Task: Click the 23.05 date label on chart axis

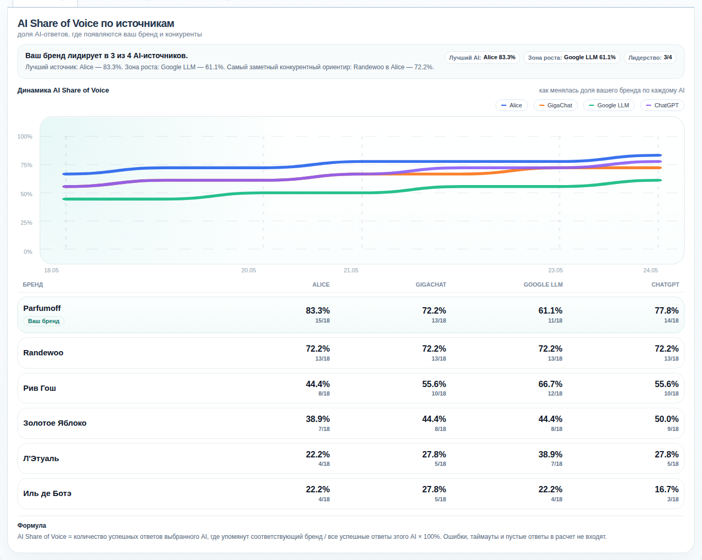Action: [x=556, y=270]
